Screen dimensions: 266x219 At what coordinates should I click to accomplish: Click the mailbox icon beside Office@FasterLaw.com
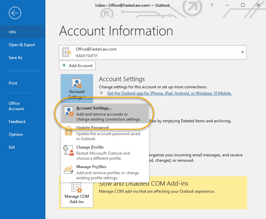click(x=67, y=52)
